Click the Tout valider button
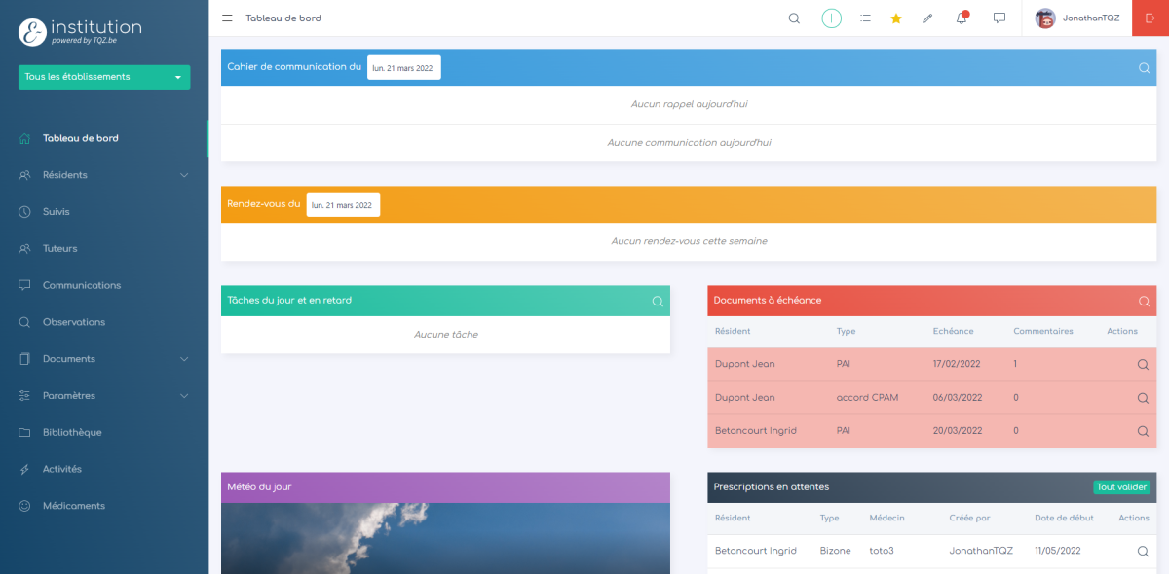Image resolution: width=1169 pixels, height=574 pixels. click(1121, 487)
